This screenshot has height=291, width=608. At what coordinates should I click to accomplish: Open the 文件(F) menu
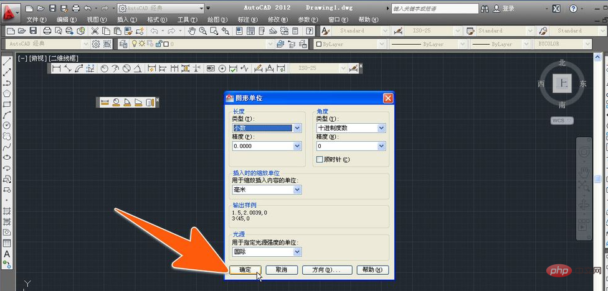point(37,20)
